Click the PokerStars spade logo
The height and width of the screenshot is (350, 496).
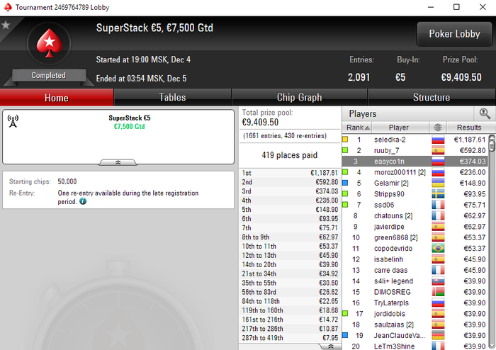click(x=49, y=43)
